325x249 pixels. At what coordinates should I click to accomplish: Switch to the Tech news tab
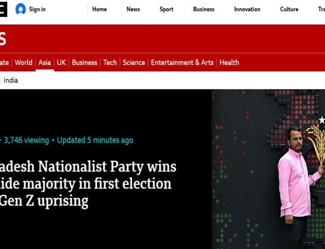[110, 62]
